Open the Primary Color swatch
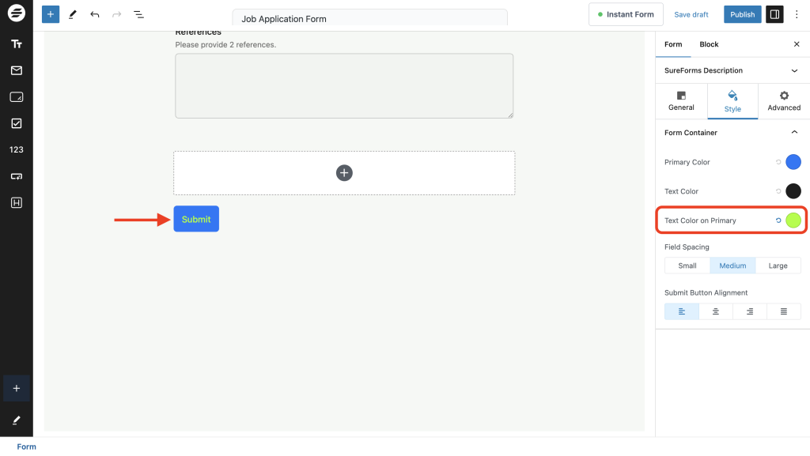 tap(793, 161)
